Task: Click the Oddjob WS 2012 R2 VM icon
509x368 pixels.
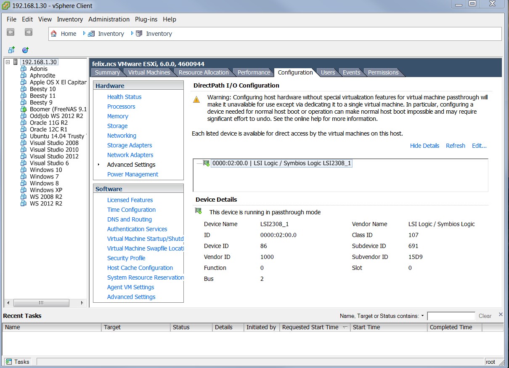Action: coord(24,116)
